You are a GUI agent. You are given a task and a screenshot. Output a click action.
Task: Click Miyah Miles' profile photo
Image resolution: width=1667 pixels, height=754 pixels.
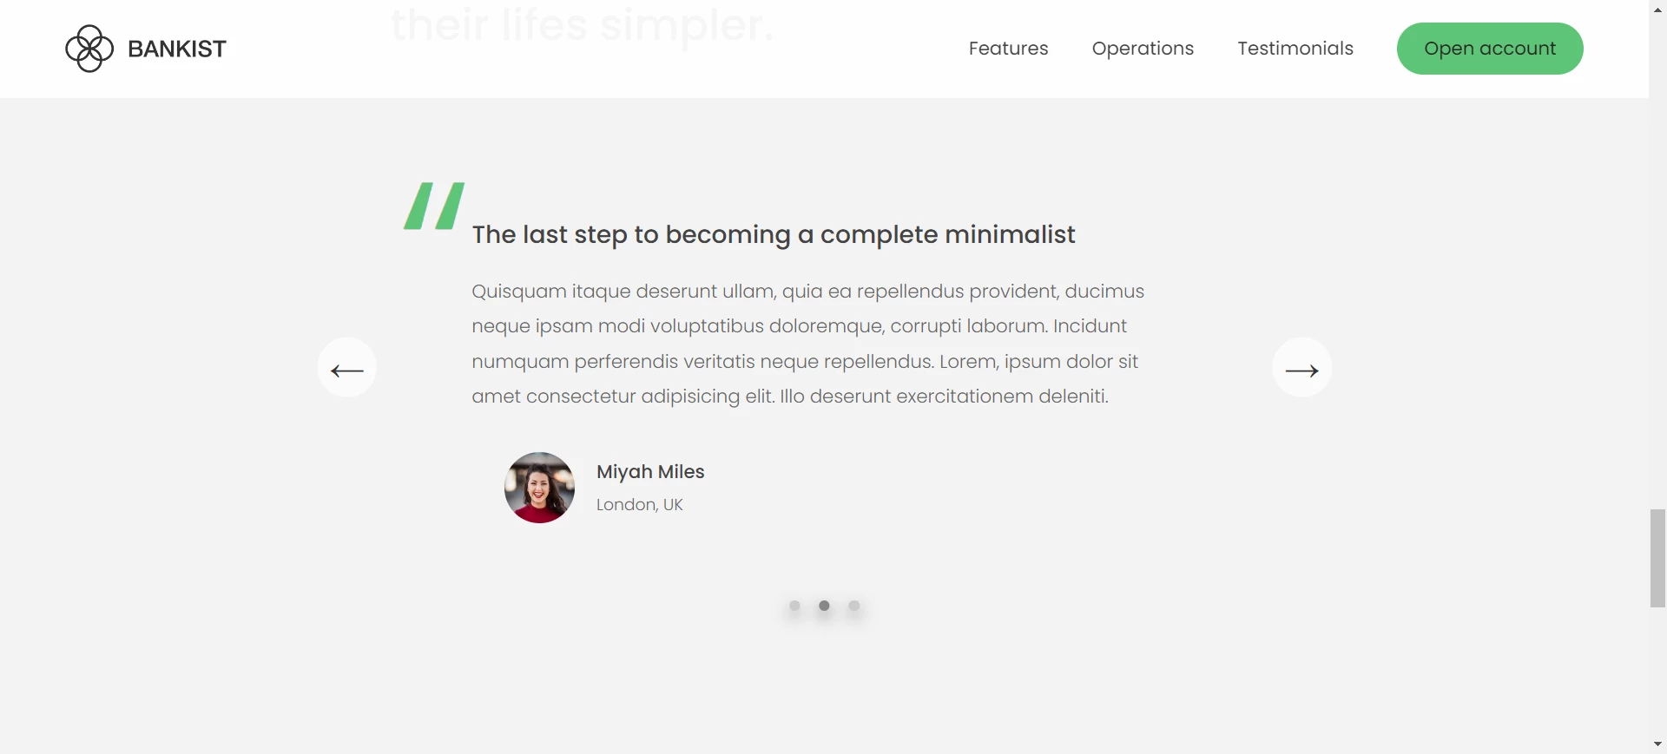(x=539, y=488)
